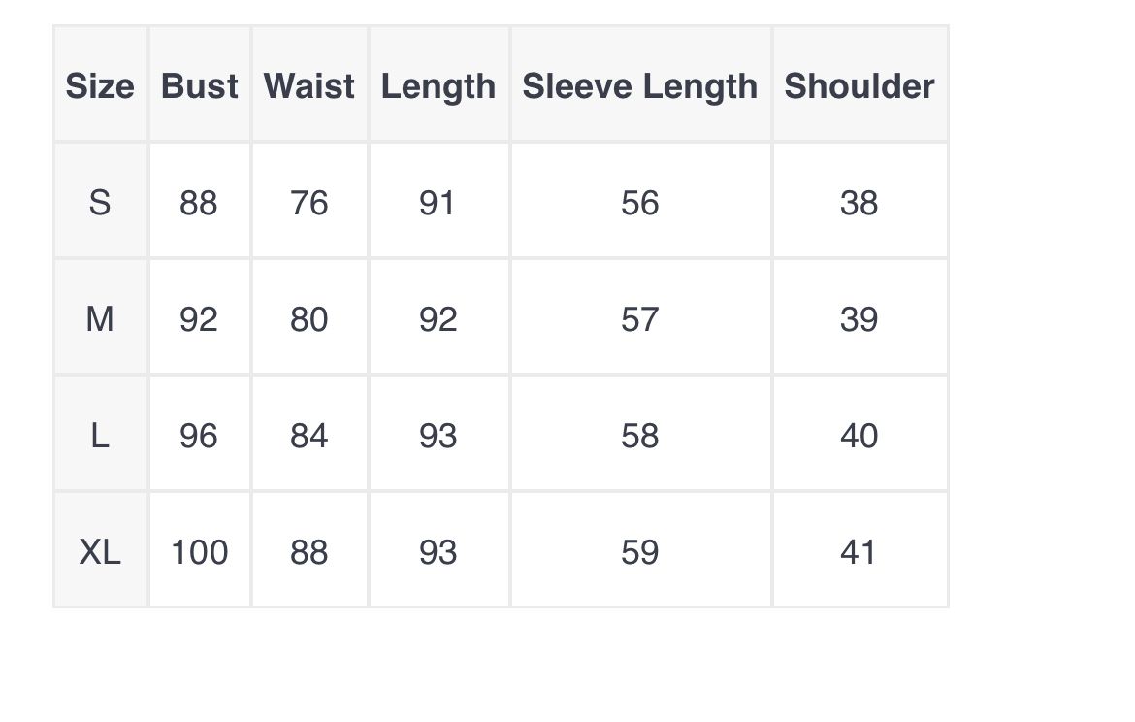Click the bust value 100 for XL

[x=199, y=552]
